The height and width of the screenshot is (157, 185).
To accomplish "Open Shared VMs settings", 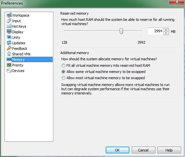I will point(21,54).
